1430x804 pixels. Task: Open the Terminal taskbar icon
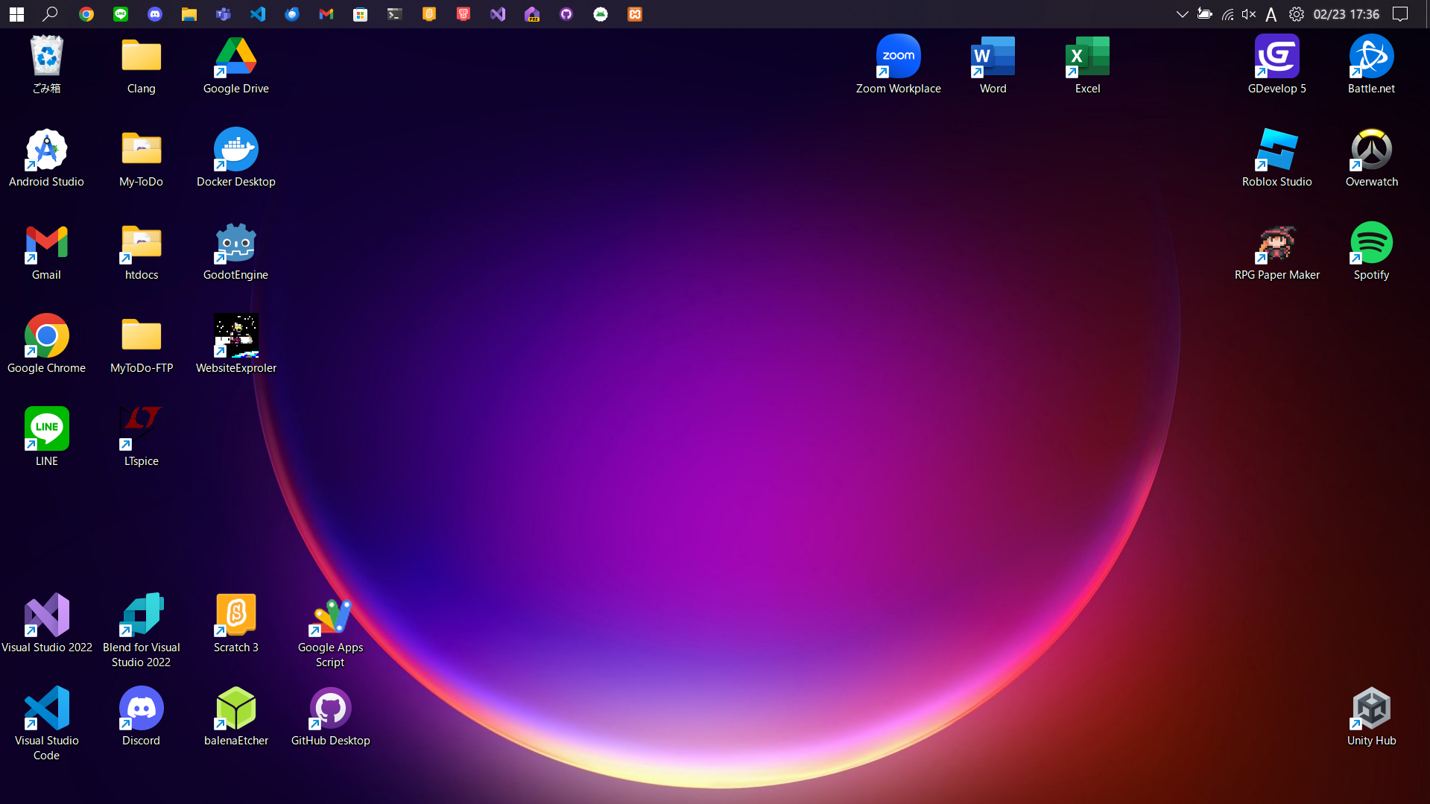pyautogui.click(x=395, y=14)
